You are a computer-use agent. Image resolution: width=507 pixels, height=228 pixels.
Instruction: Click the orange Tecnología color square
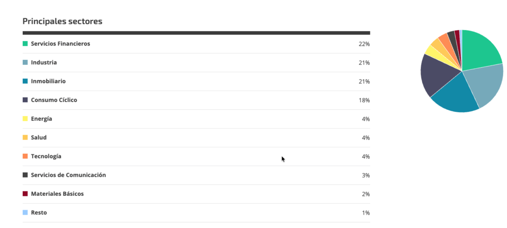(25, 156)
